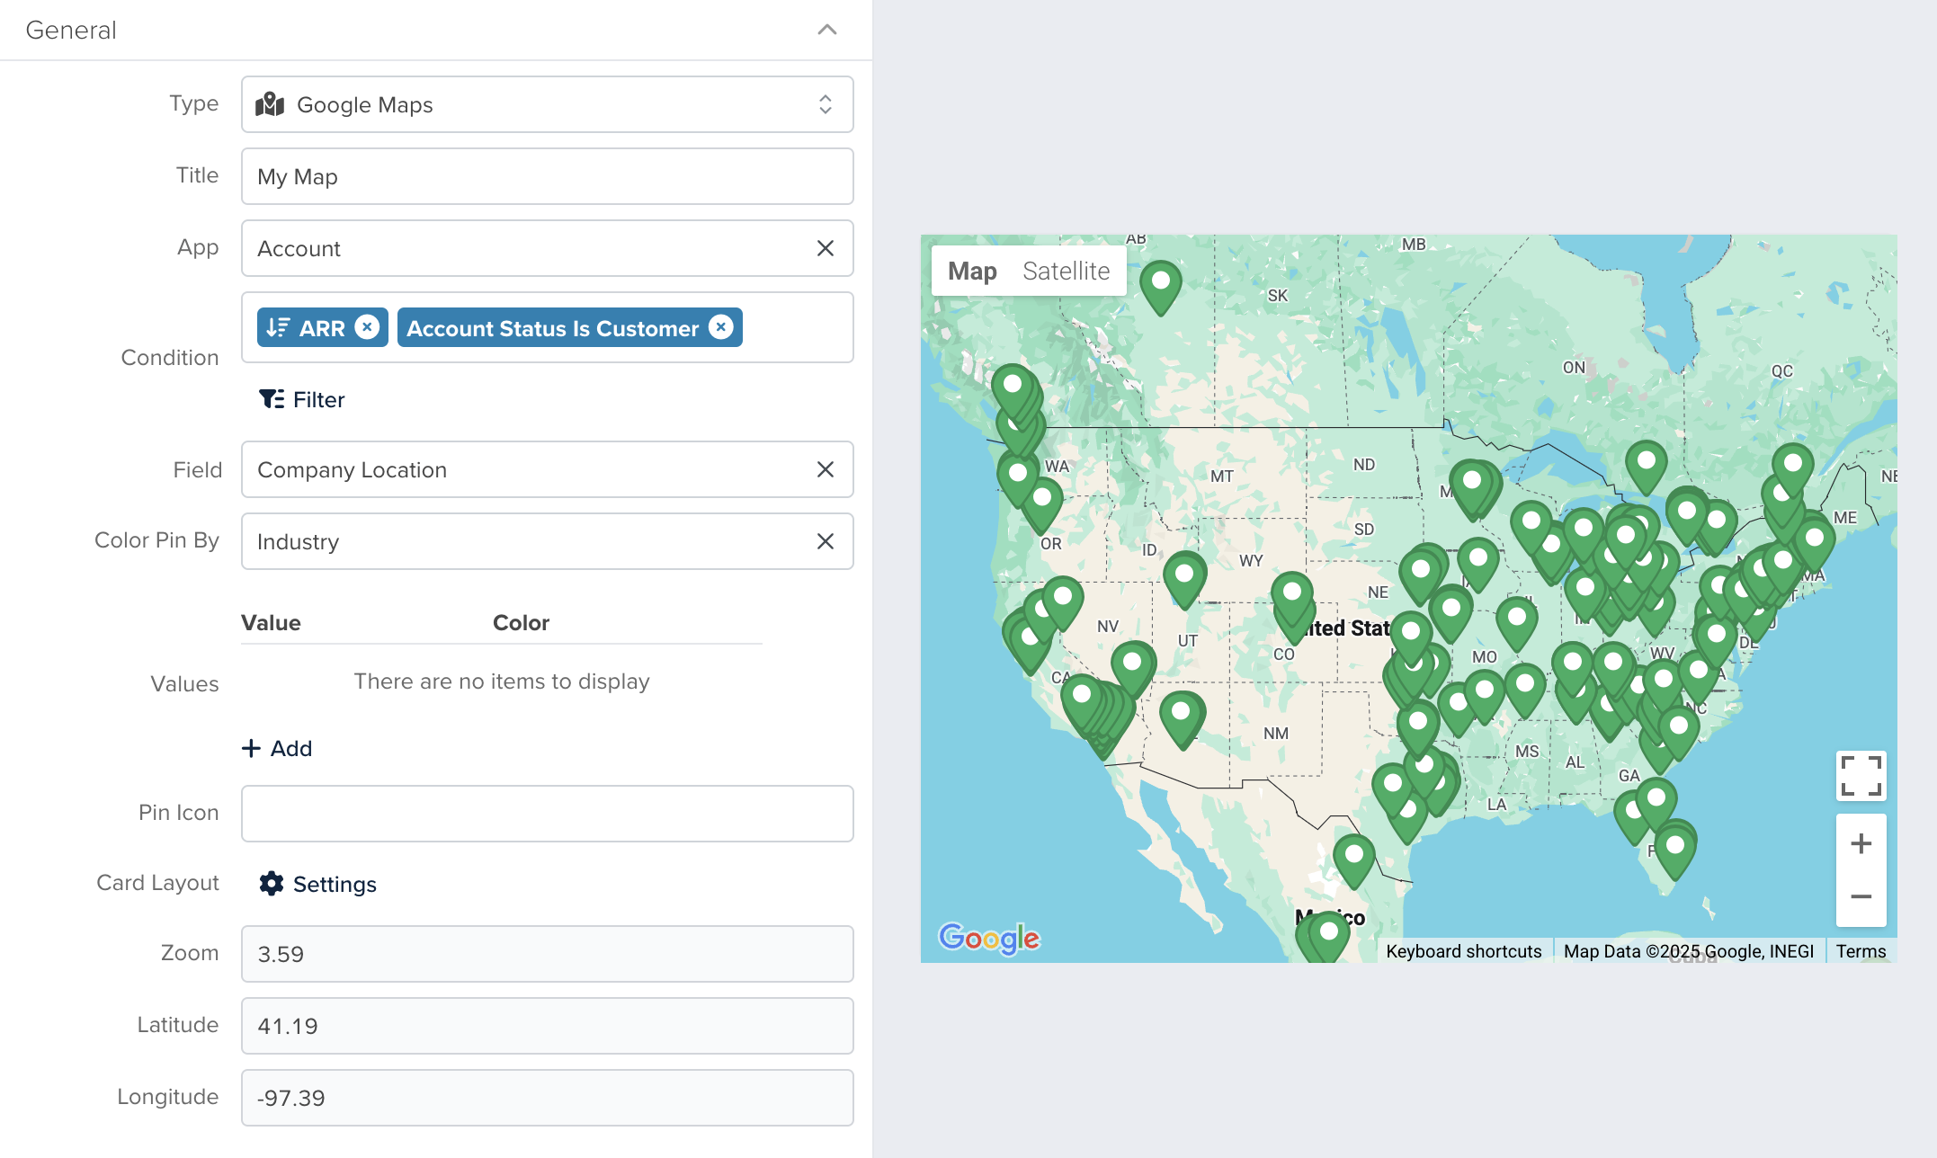Click the map pin north of Colorado
This screenshot has height=1158, width=1937.
tap(1292, 599)
